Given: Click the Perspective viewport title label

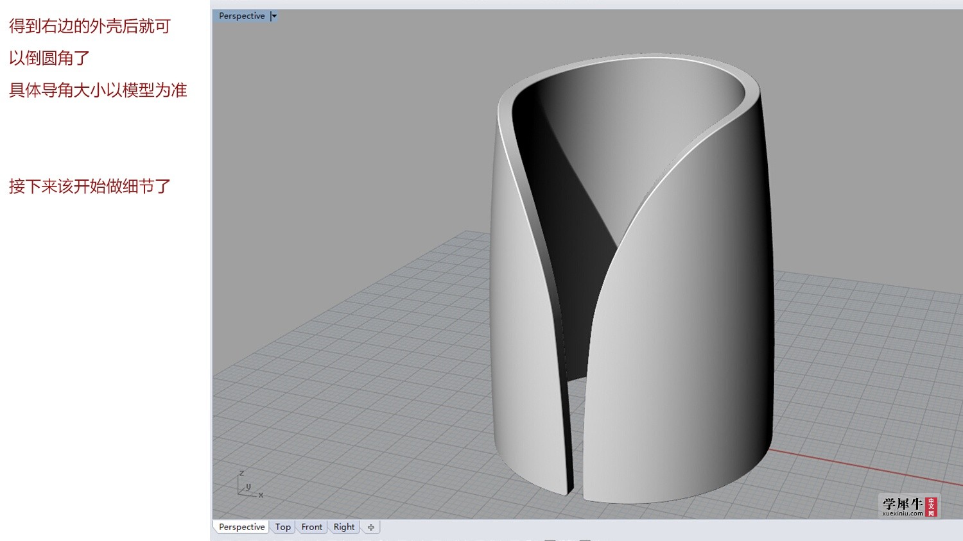Looking at the screenshot, I should 241,16.
